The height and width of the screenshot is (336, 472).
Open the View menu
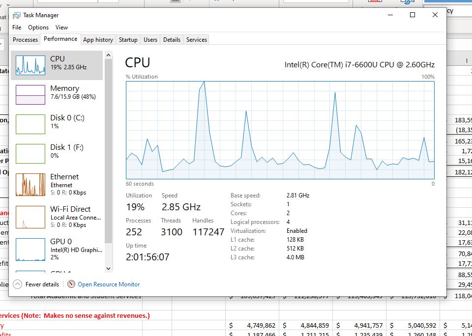pyautogui.click(x=61, y=28)
